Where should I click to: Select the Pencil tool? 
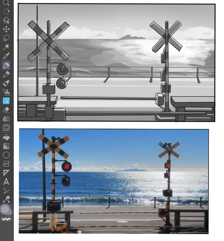[6, 74]
